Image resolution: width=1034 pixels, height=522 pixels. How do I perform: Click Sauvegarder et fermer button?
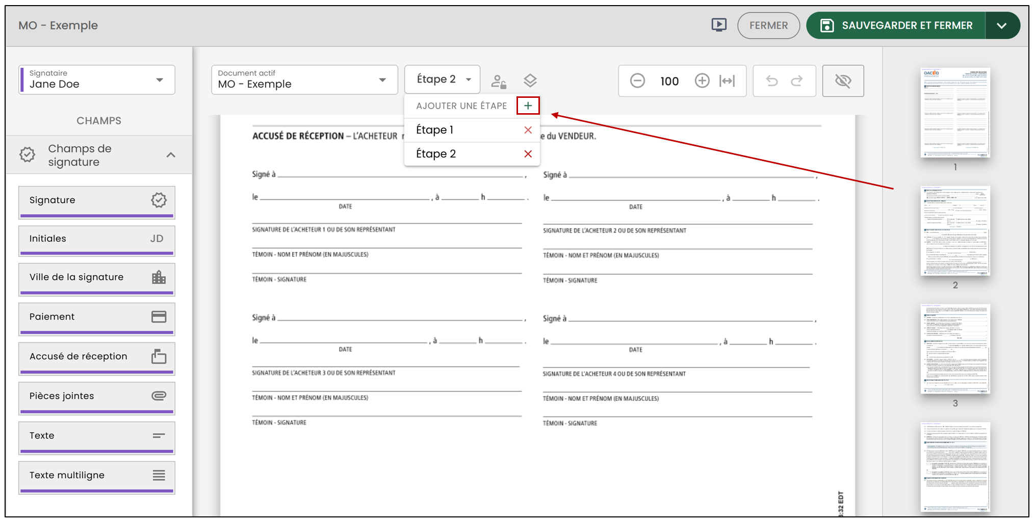coord(896,25)
